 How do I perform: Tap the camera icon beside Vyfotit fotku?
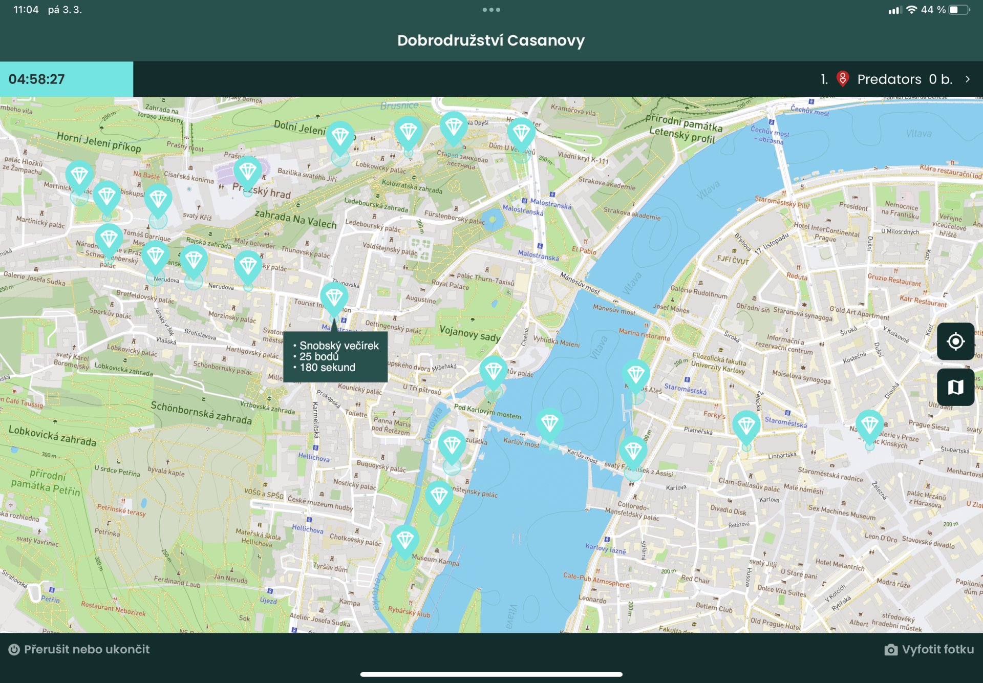pos(891,650)
